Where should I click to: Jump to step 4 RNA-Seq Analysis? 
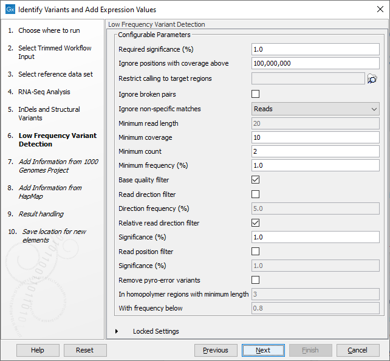(44, 92)
